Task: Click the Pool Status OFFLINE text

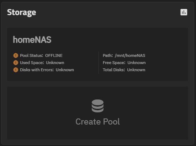Action: 54,55
